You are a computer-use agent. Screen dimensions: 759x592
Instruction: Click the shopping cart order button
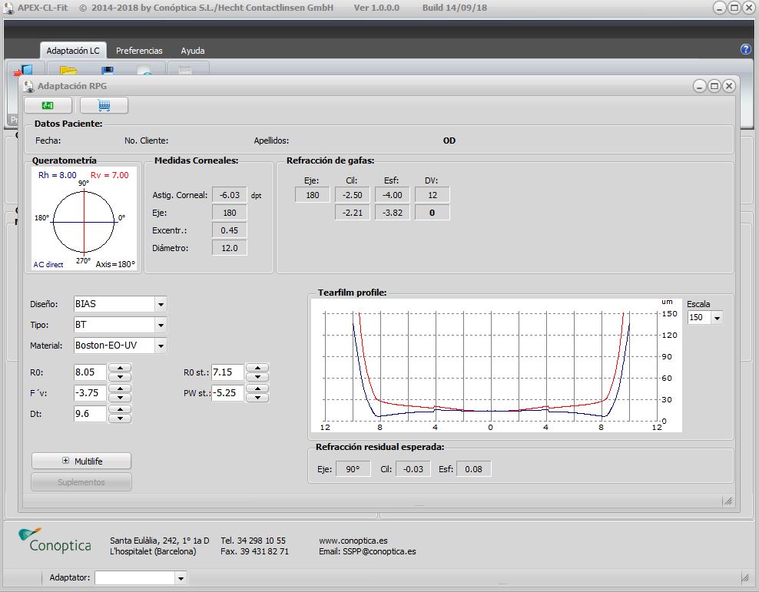tap(104, 105)
